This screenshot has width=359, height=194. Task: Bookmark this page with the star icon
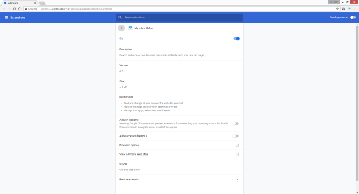click(x=337, y=9)
